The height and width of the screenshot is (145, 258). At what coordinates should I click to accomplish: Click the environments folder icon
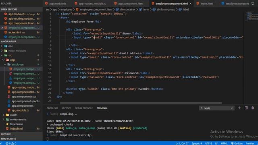click(x=7, y=120)
